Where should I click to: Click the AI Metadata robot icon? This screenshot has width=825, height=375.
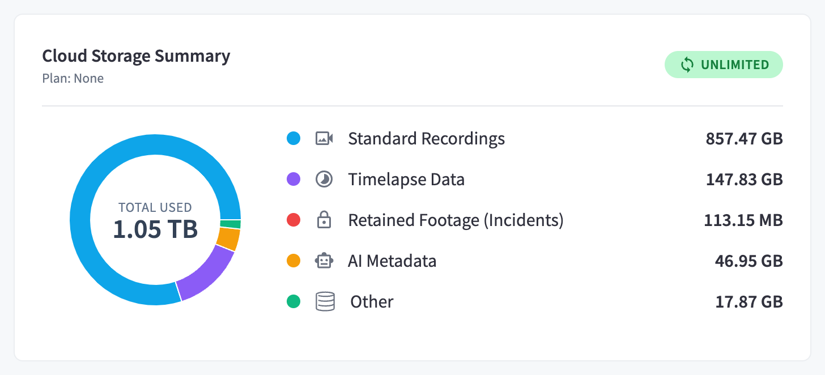(324, 261)
